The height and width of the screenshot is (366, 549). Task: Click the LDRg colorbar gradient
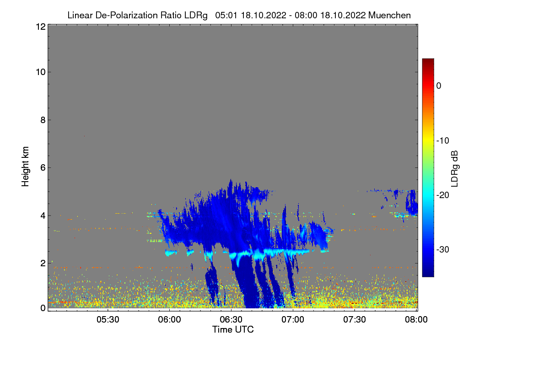coord(428,167)
